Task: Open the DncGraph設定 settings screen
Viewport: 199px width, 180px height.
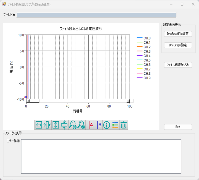Action: point(178,45)
